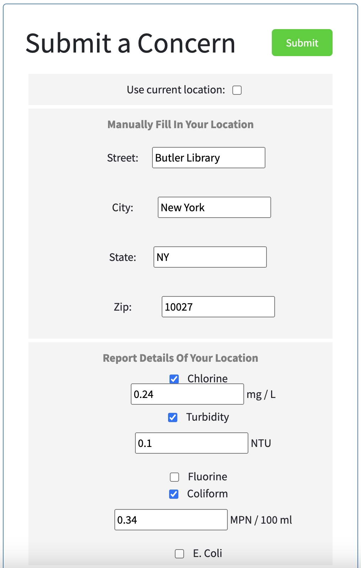The width and height of the screenshot is (361, 568).
Task: Click the green Submit button
Action: 302,43
